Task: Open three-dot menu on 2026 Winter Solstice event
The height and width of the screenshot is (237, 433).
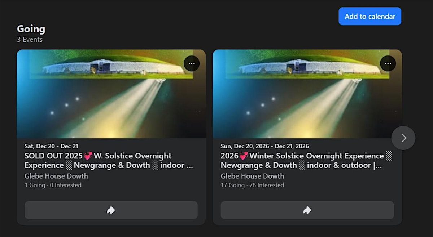Action: (388, 64)
